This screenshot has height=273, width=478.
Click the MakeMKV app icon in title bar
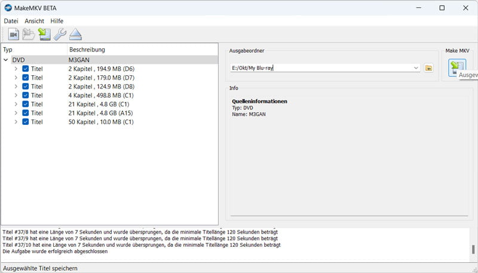pos(8,8)
